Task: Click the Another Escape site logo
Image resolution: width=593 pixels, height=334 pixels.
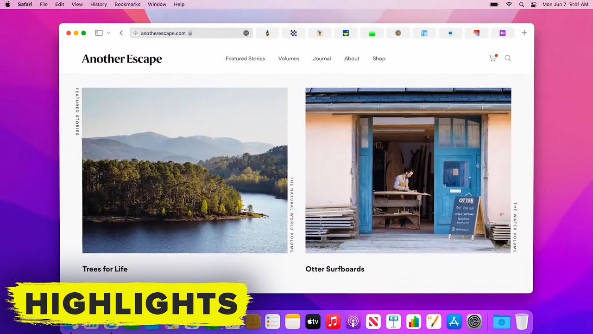Action: point(122,59)
